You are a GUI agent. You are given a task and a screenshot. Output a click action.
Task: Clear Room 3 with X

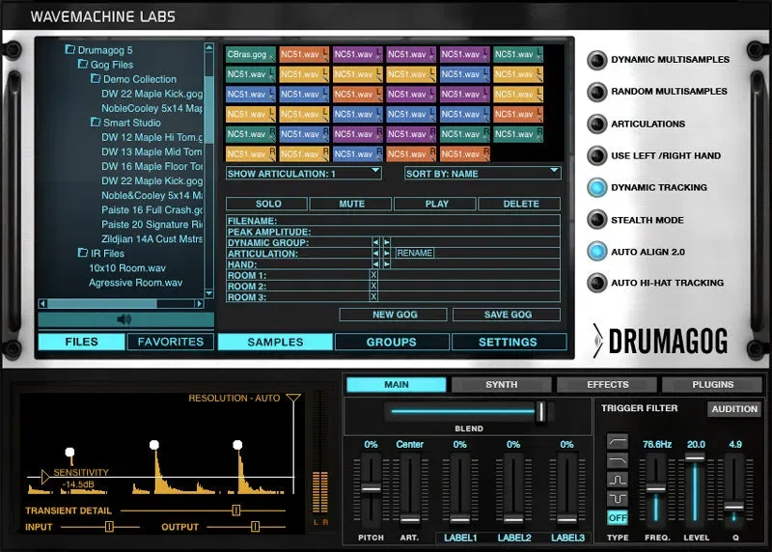pyautogui.click(x=373, y=296)
